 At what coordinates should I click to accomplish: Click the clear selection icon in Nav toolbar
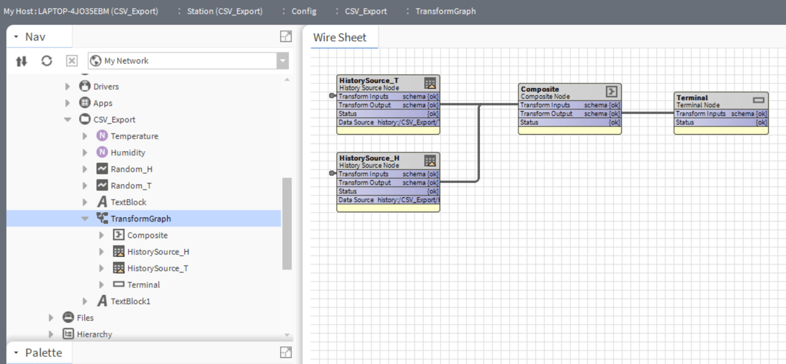(x=71, y=60)
